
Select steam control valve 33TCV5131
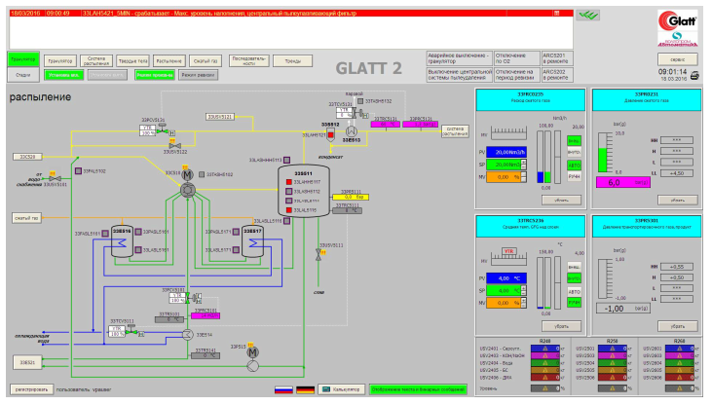click(356, 114)
